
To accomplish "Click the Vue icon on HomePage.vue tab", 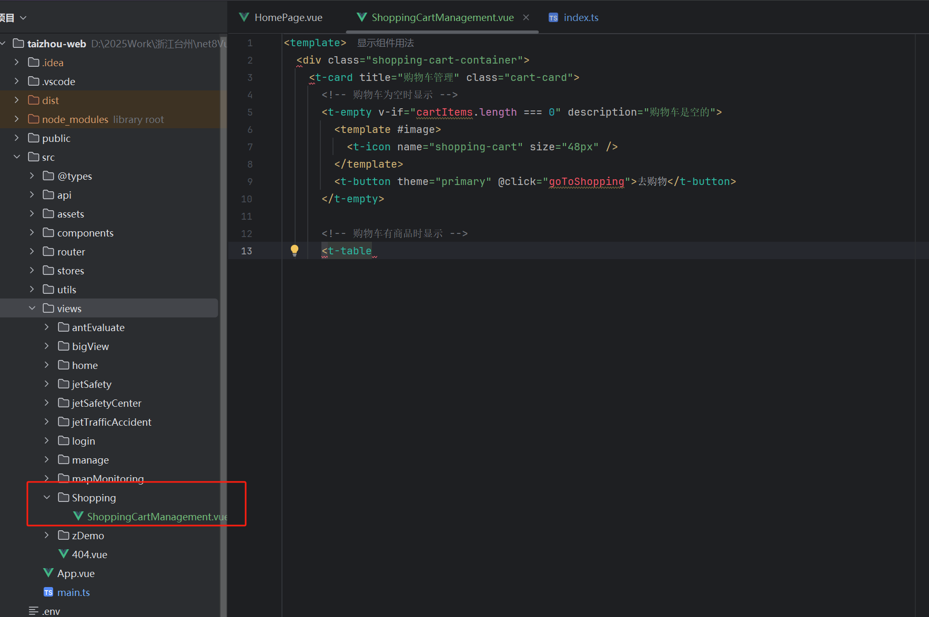I will (244, 17).
